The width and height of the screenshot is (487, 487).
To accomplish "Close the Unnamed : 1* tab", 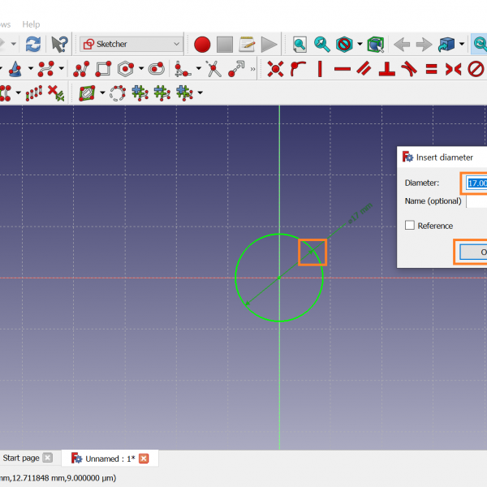I will point(144,459).
